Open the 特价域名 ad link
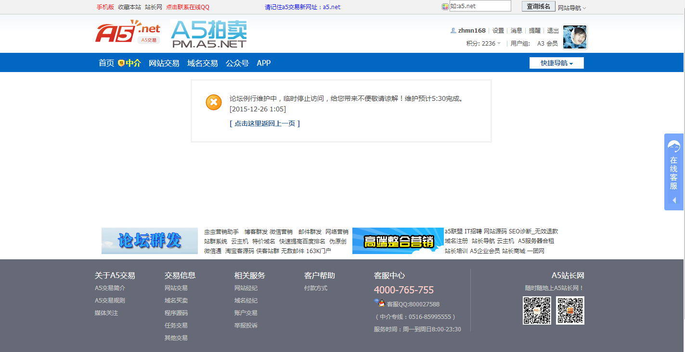Screen dimensions: 685x352 pos(264,241)
